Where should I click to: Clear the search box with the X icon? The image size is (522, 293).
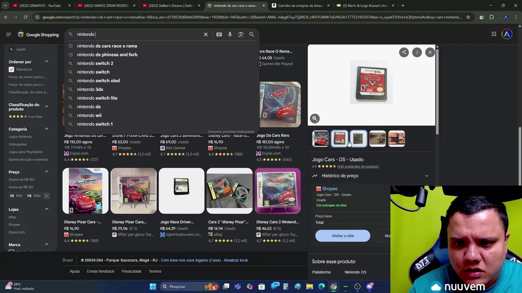click(206, 35)
